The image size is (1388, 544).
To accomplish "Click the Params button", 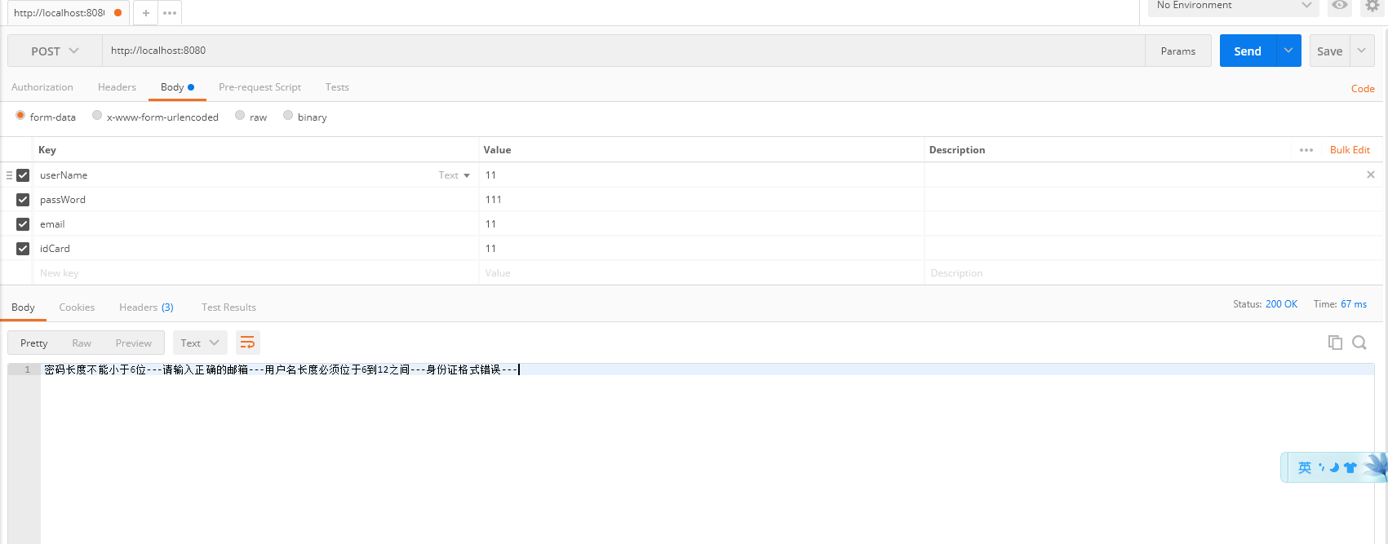I will (x=1178, y=51).
